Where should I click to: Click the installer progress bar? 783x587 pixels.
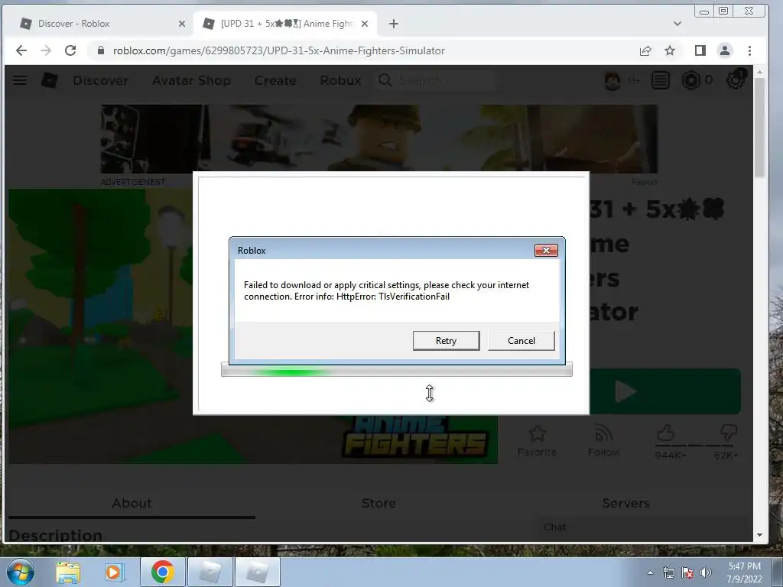coord(397,370)
